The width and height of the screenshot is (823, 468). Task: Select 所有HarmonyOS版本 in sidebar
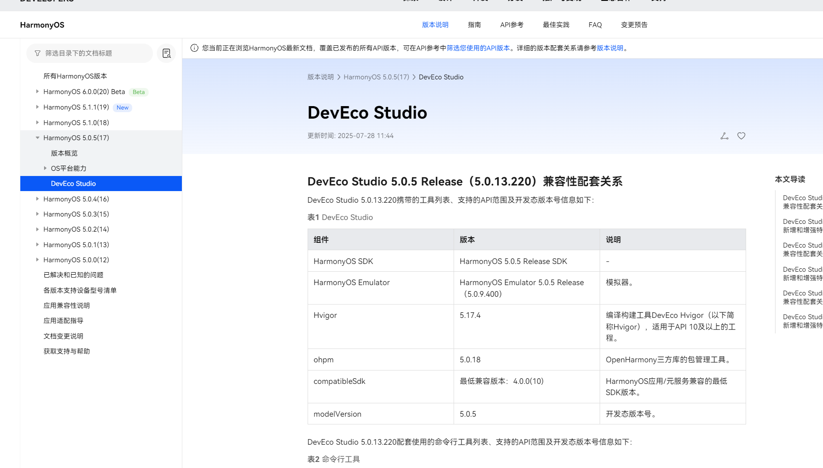click(75, 76)
